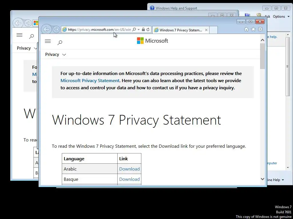The width and height of the screenshot is (293, 219).
Task: Click the Language column header
Action: [x=90, y=159]
